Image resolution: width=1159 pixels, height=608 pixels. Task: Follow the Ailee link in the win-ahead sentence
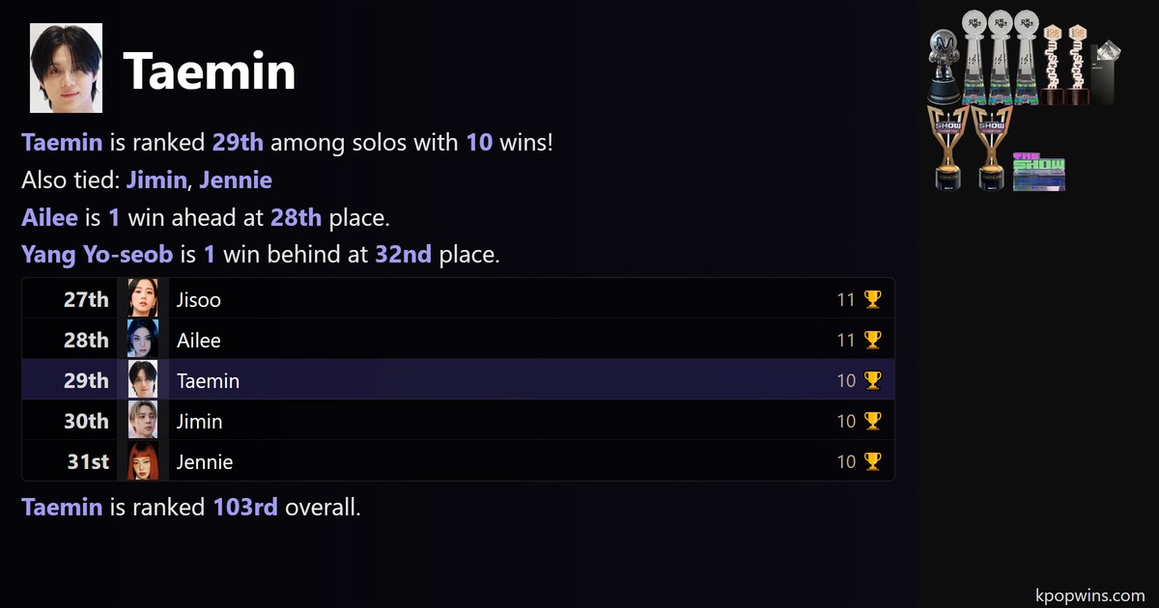click(x=49, y=218)
